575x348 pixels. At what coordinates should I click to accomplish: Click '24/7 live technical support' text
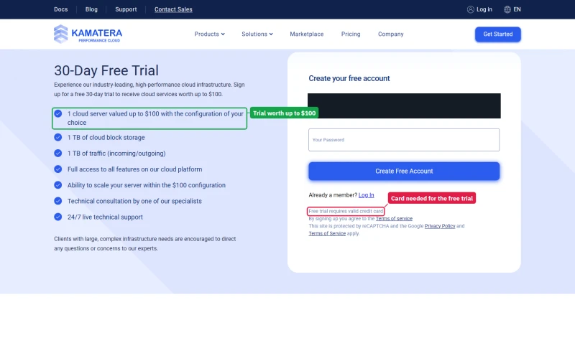point(105,217)
